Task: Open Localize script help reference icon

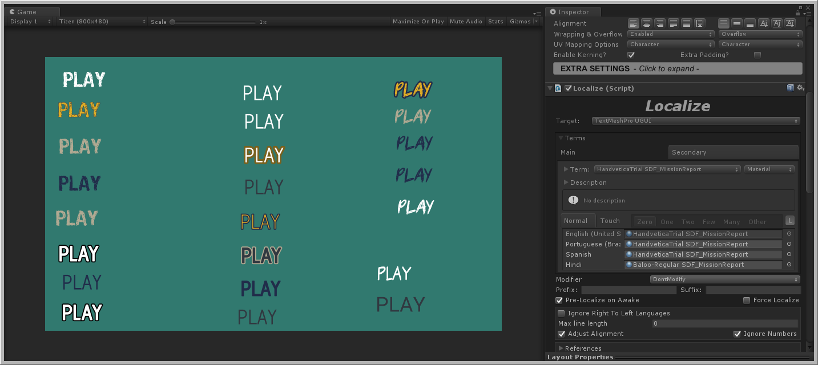Action: point(791,88)
